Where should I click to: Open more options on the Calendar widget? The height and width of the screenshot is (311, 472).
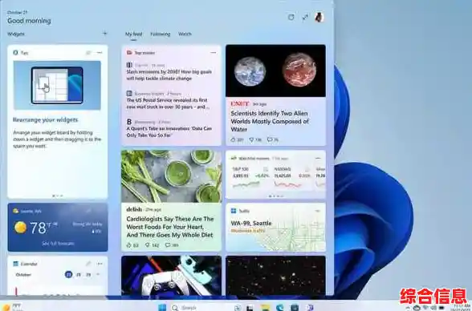pyautogui.click(x=100, y=264)
